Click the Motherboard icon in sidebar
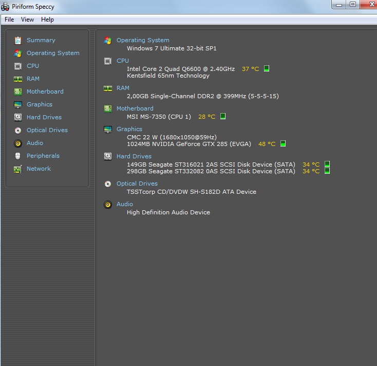The height and width of the screenshot is (366, 377). [x=18, y=91]
